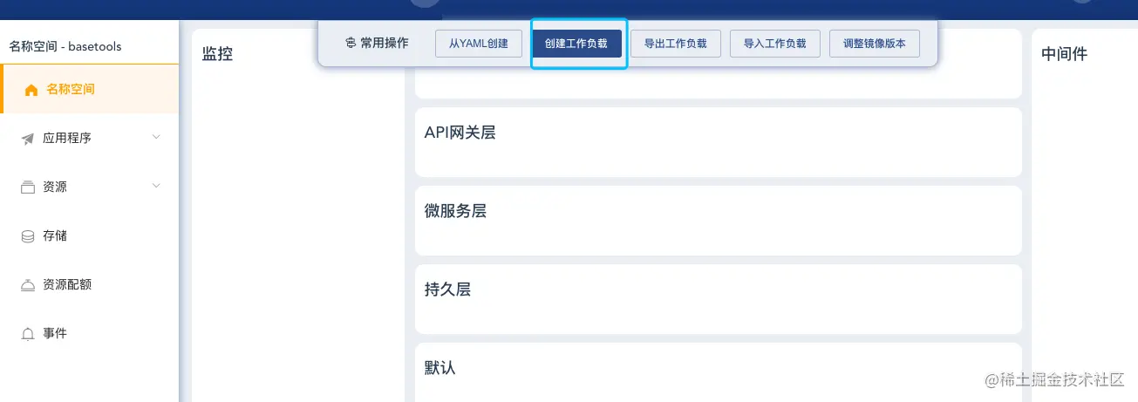Click the home icon beside 名称空间
The height and width of the screenshot is (402, 1138).
(31, 90)
